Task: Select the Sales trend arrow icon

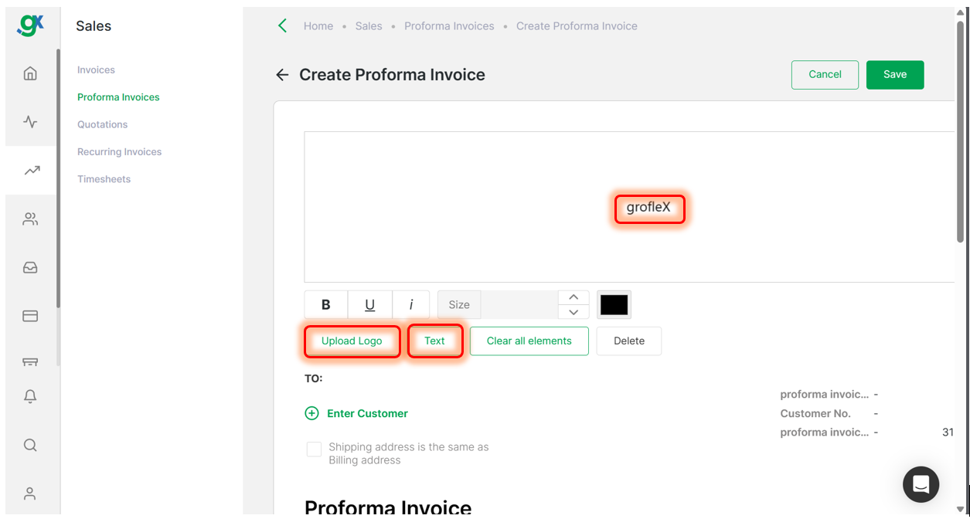Action: [32, 171]
